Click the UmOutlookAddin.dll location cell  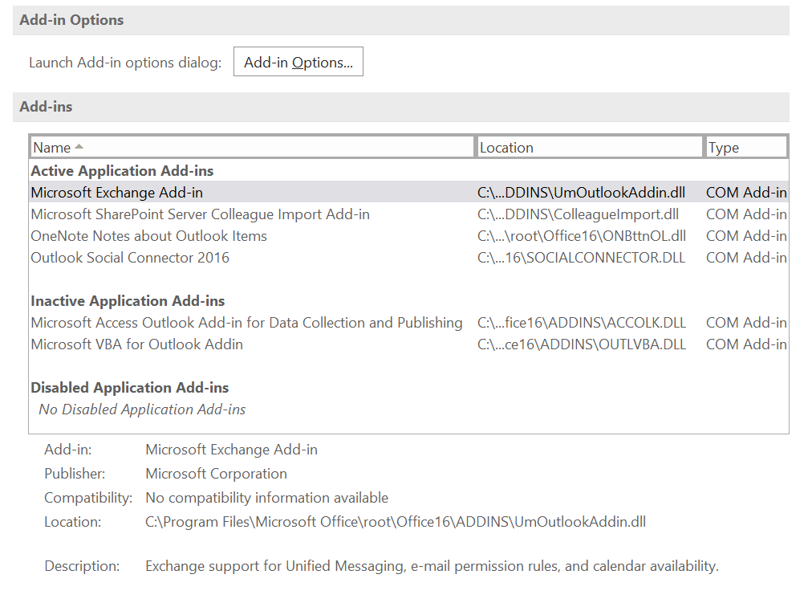[x=581, y=193]
